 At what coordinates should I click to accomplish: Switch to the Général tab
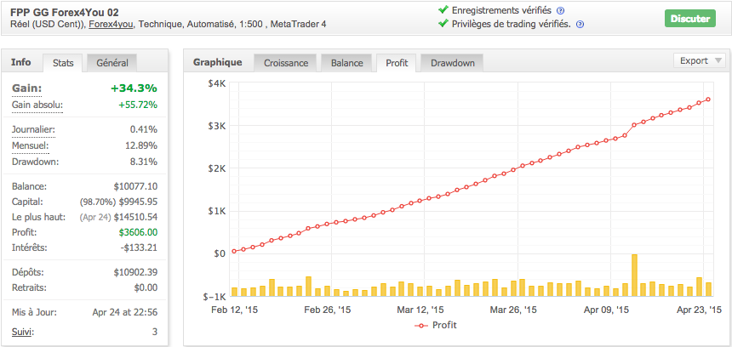(x=112, y=62)
